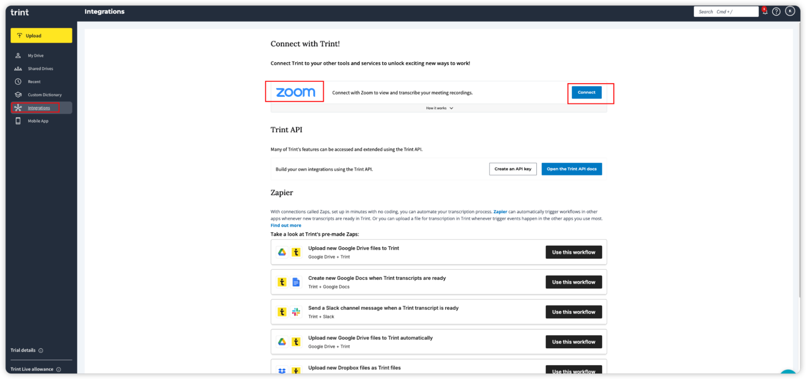The image size is (806, 379).
Task: Follow the Zapier link in description
Action: [500, 212]
